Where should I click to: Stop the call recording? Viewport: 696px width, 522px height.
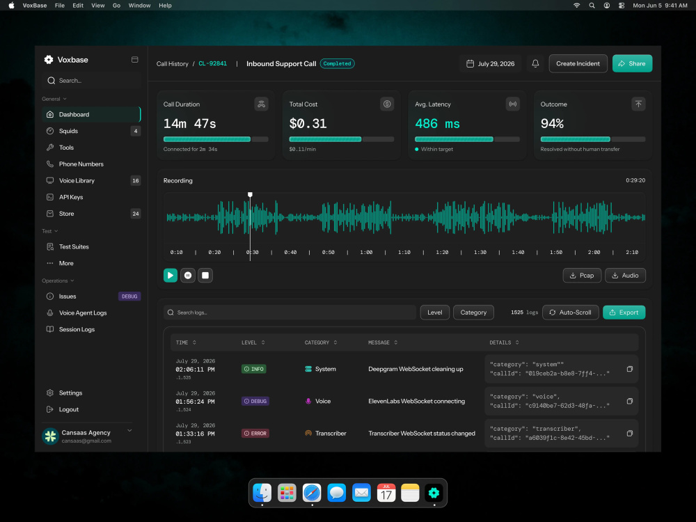(x=205, y=275)
